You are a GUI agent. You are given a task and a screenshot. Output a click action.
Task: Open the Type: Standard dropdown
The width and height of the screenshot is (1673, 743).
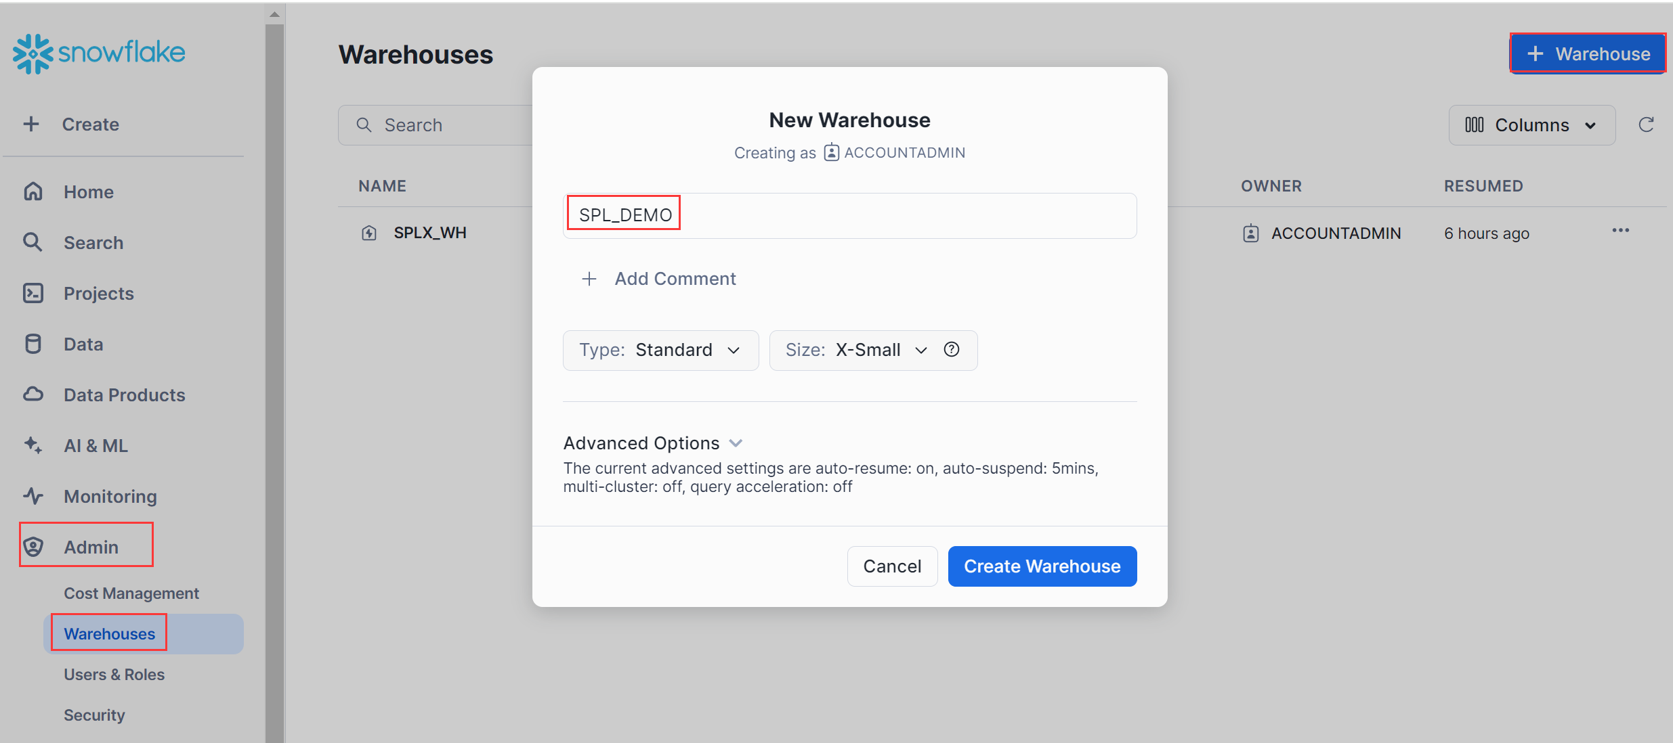coord(660,350)
